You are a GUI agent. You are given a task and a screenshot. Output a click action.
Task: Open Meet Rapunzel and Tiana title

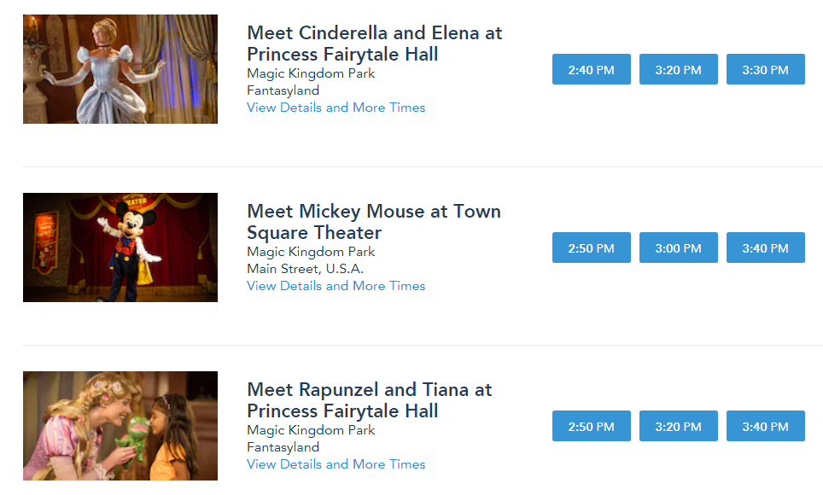pyautogui.click(x=369, y=400)
